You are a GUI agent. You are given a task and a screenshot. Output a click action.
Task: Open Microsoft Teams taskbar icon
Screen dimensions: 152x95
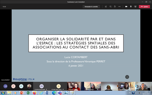point(60,93)
